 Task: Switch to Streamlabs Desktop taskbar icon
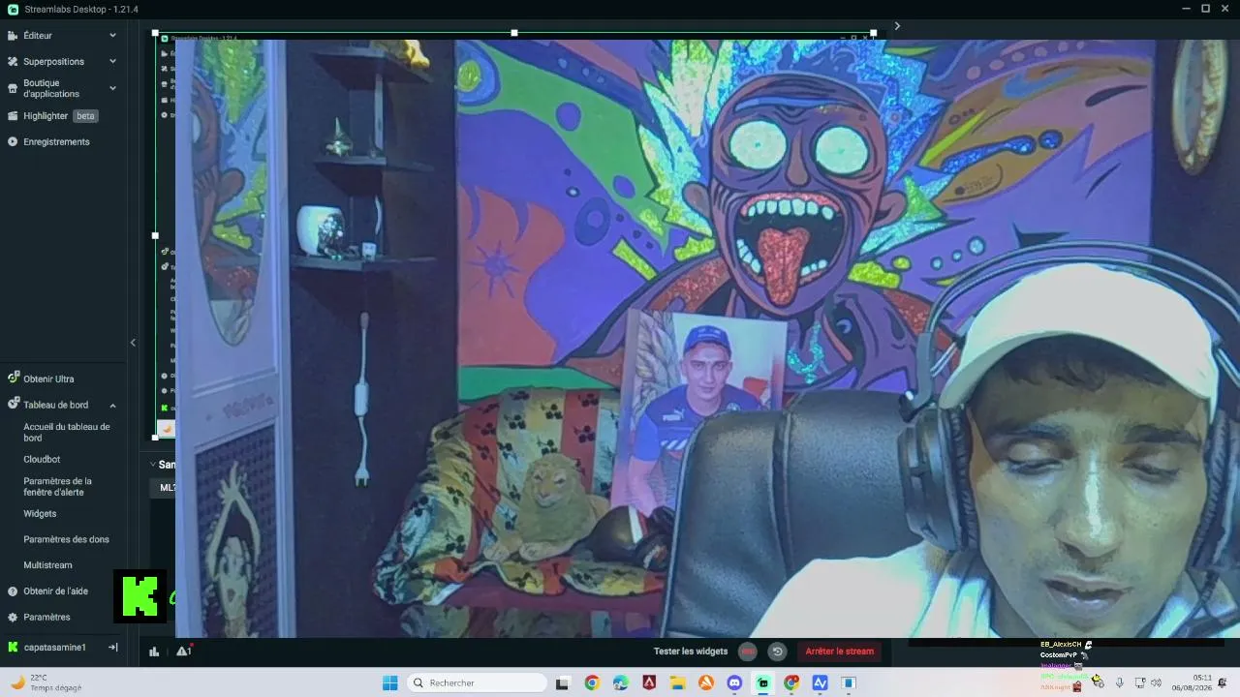coord(763,682)
